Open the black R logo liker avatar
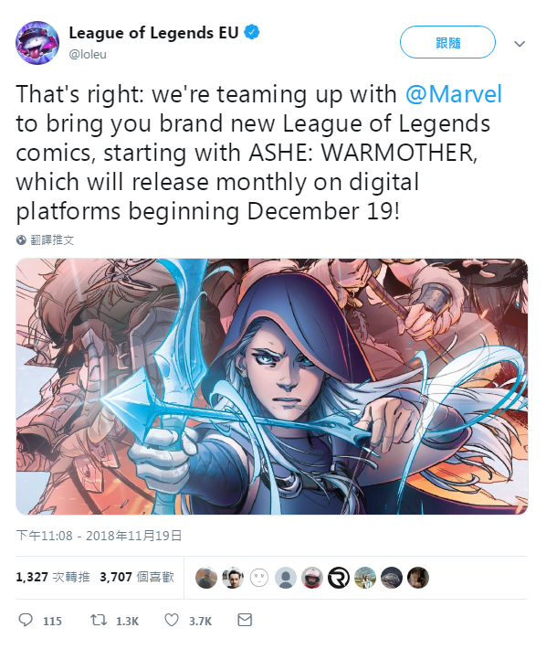This screenshot has height=649, width=546. pyautogui.click(x=339, y=578)
